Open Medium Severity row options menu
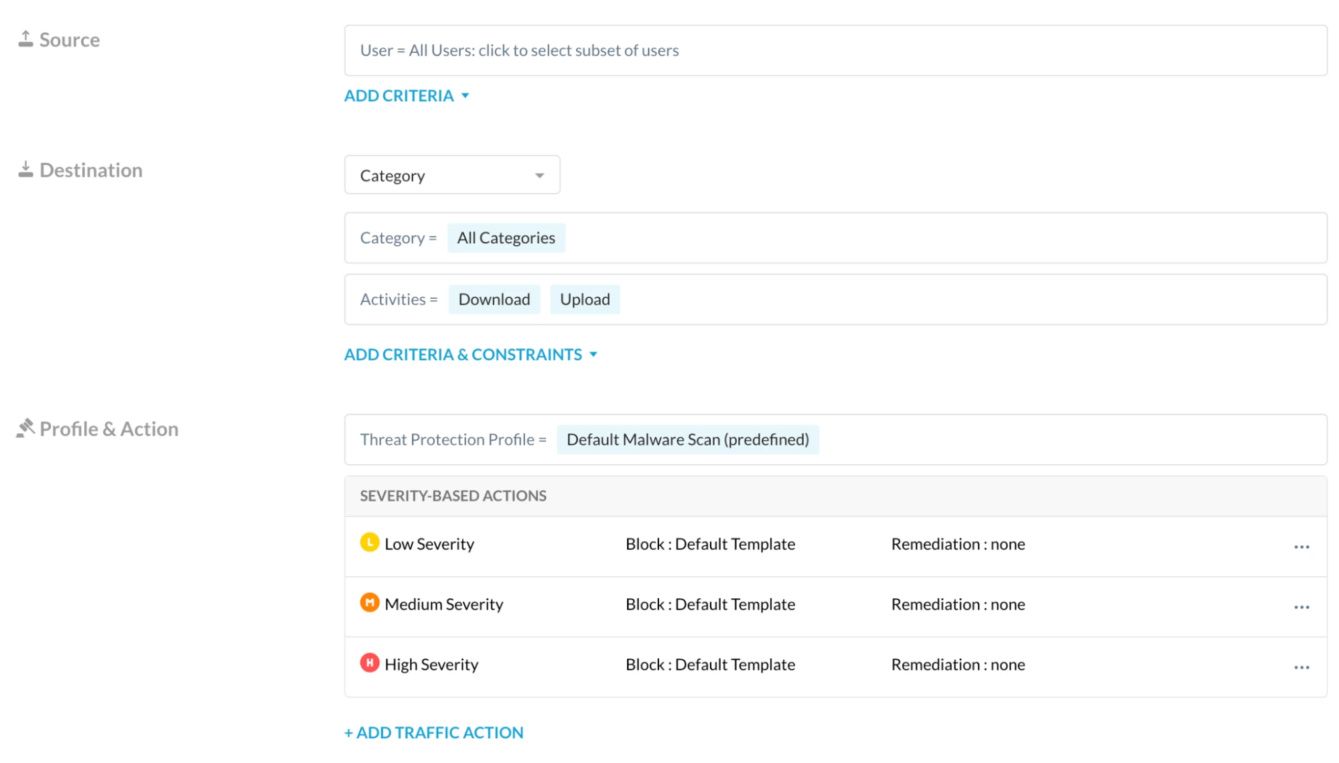1339x763 pixels. (1301, 608)
